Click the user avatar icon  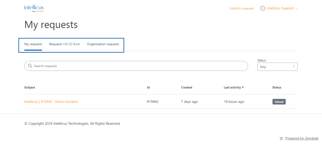point(263,8)
